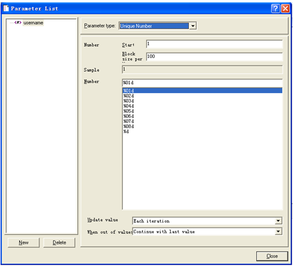Click the Parameter List title bar document icon
The height and width of the screenshot is (266, 293).
(6, 8)
